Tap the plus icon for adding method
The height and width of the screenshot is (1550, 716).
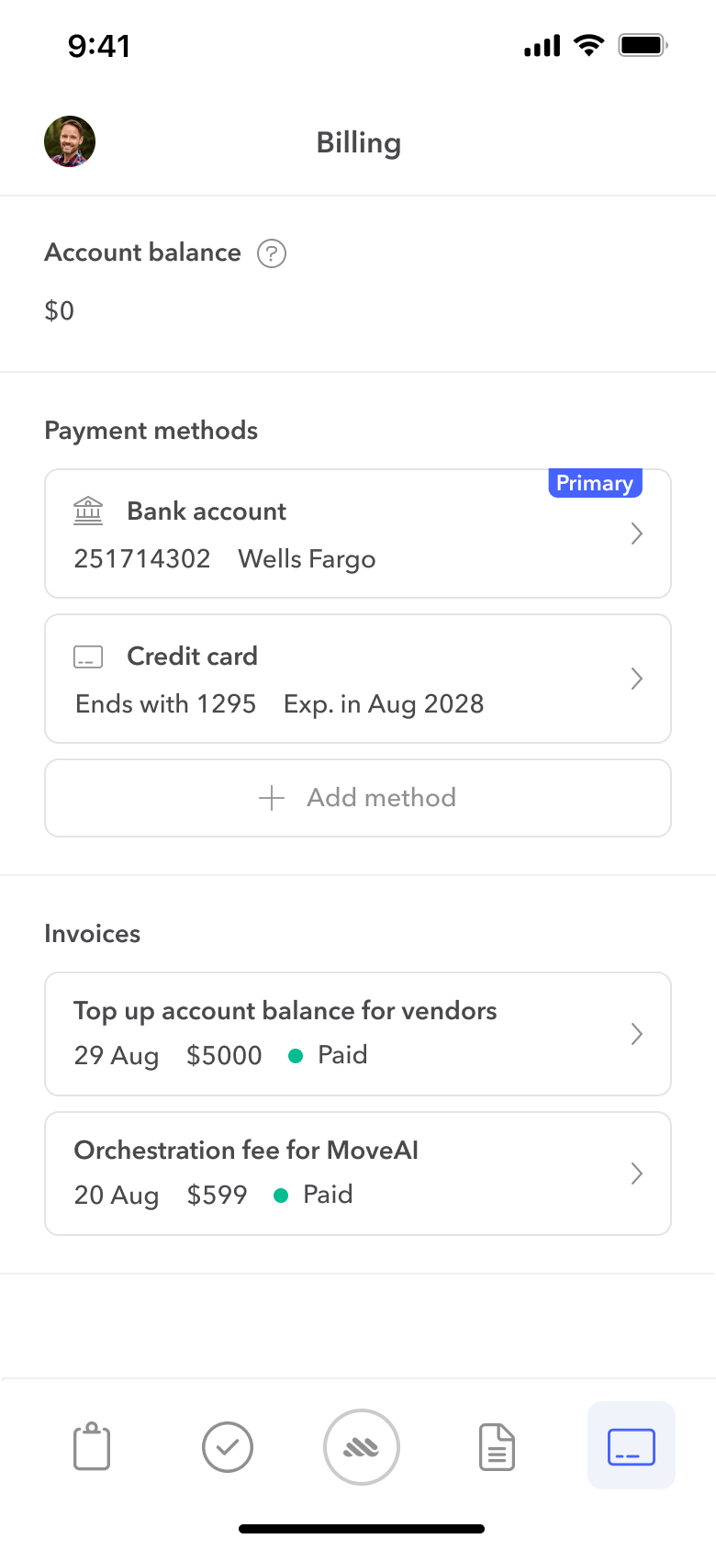click(x=272, y=798)
